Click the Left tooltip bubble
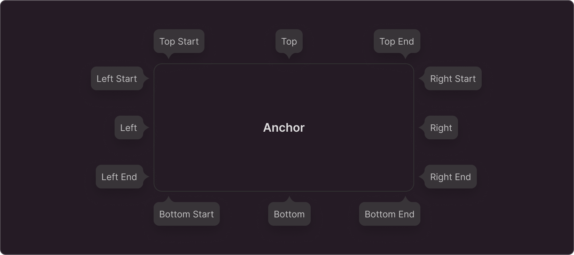 [129, 128]
